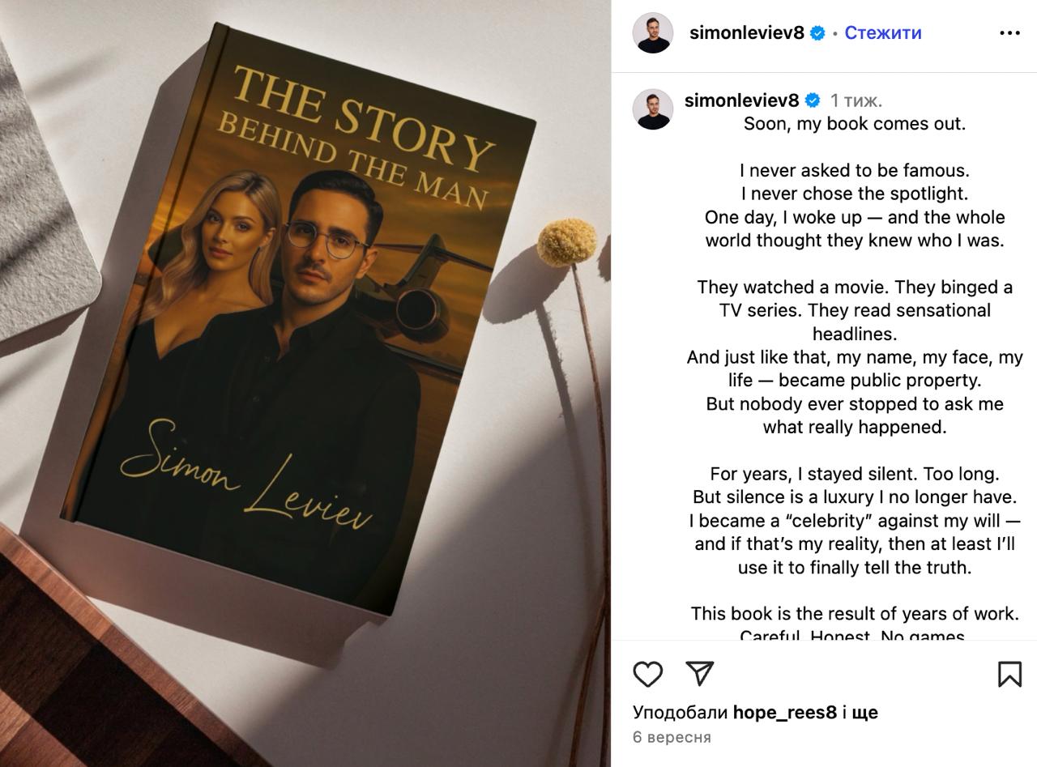The width and height of the screenshot is (1037, 767).
Task: Open caption avatar next to simonleviev8
Action: (652, 109)
